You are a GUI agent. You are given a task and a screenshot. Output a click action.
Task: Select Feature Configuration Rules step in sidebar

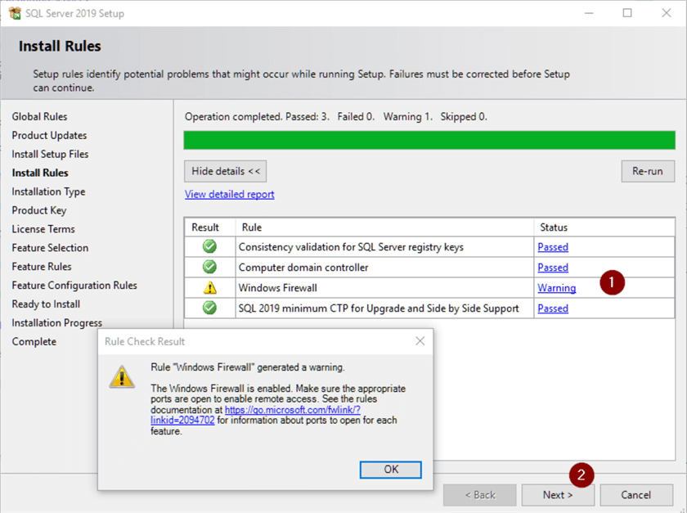(74, 286)
